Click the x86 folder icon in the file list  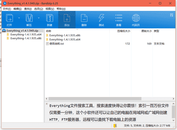[47, 35]
